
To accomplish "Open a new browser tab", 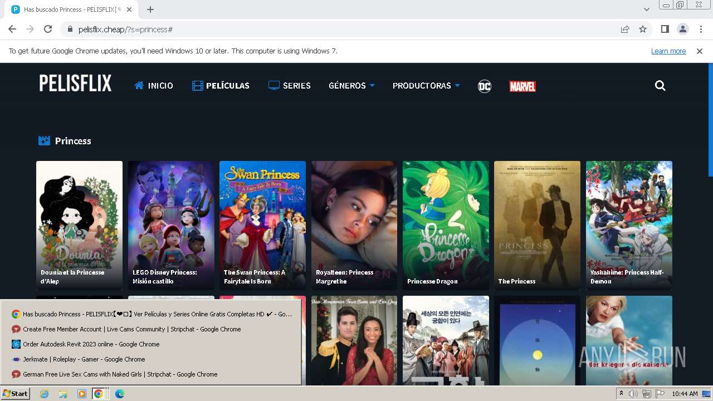I will click(x=150, y=9).
